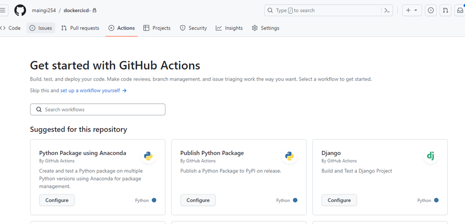Switch to the Code tab
Screen dimensions: 465x224
(x=11, y=28)
